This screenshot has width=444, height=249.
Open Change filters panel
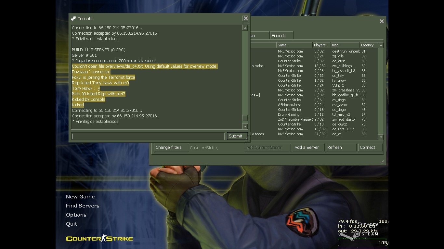point(171,148)
